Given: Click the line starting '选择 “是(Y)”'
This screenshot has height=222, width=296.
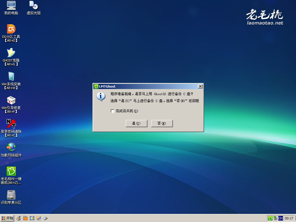Looking at the screenshot, I should (155, 101).
